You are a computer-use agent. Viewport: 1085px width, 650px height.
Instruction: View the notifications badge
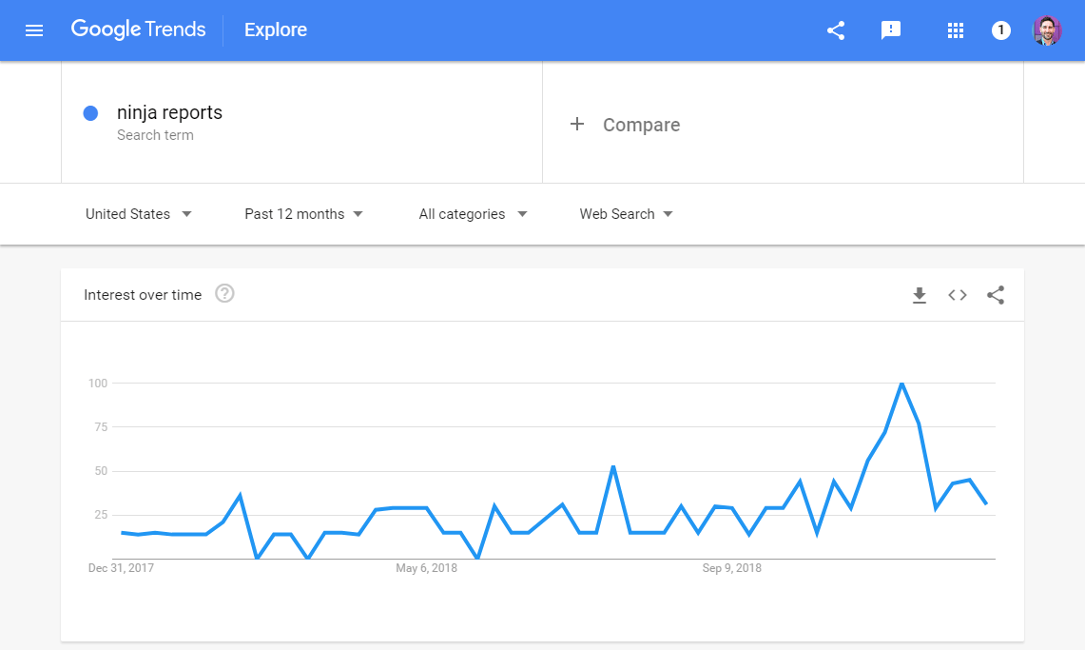point(1000,30)
